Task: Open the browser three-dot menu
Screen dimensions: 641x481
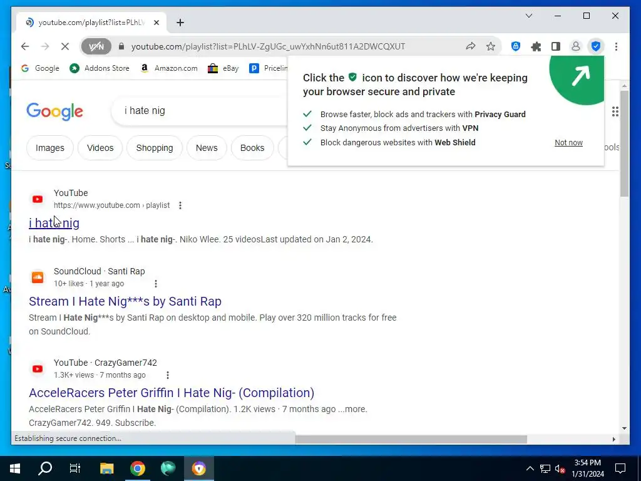Action: click(x=616, y=46)
